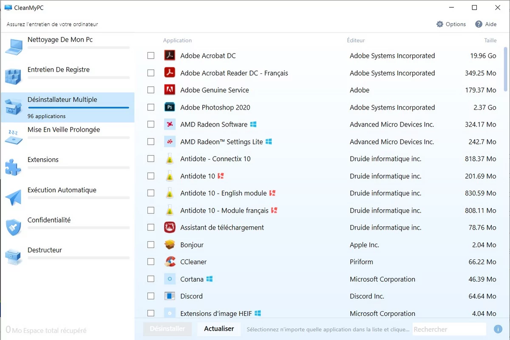Tick the Antidote 10 - English module checkbox

tap(151, 193)
